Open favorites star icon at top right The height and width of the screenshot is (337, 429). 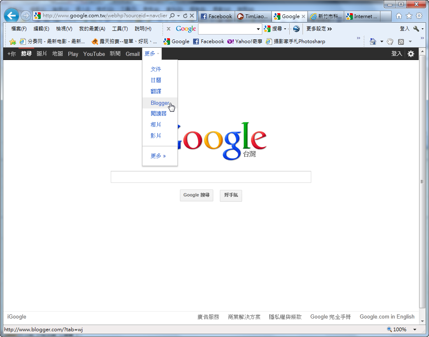[x=409, y=16]
